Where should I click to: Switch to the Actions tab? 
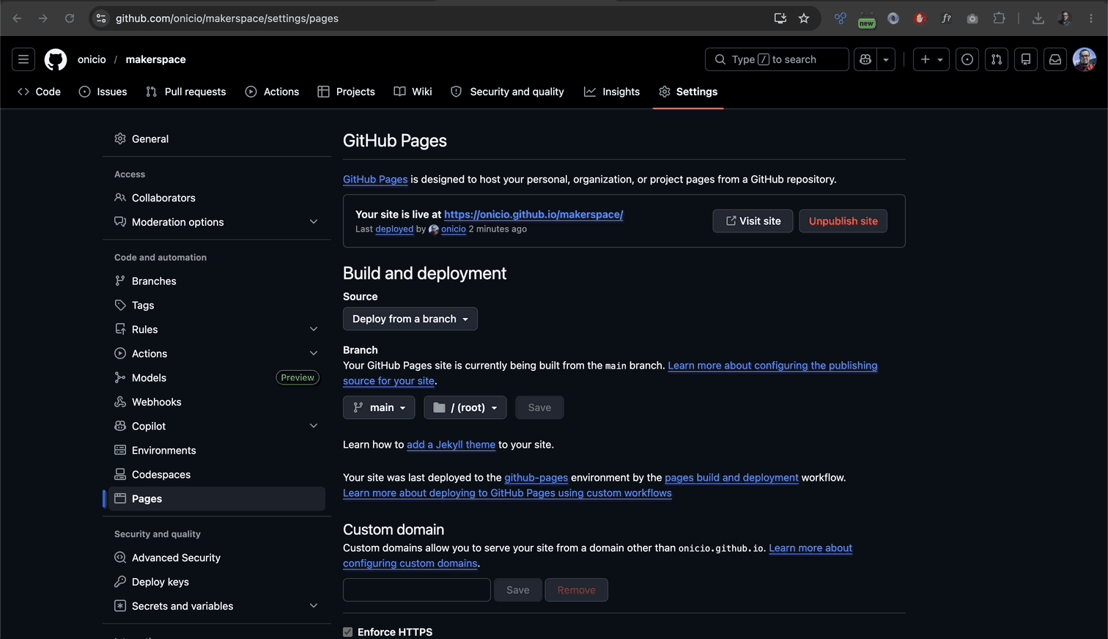point(272,92)
